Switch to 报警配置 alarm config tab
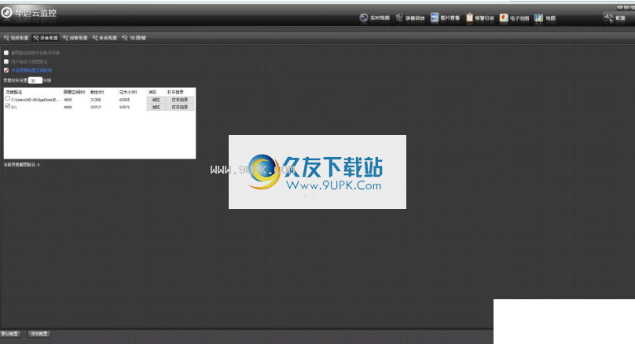 point(75,38)
